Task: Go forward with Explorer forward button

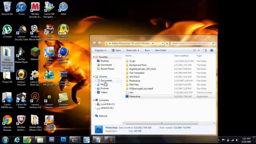Action: point(100,43)
